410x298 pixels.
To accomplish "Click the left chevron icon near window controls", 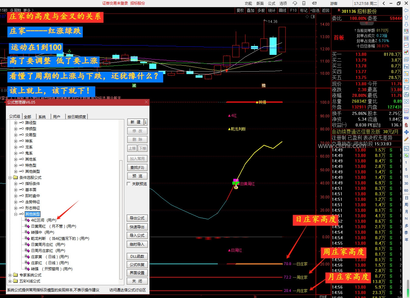I will click(384, 3).
